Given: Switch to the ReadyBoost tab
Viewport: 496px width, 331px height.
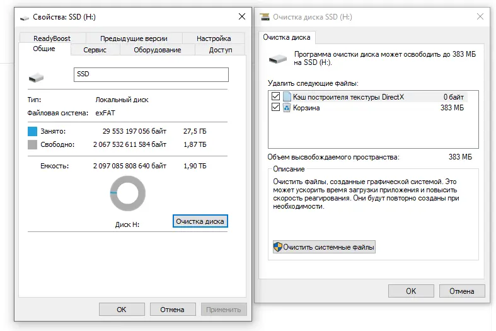Looking at the screenshot, I should click(x=52, y=38).
